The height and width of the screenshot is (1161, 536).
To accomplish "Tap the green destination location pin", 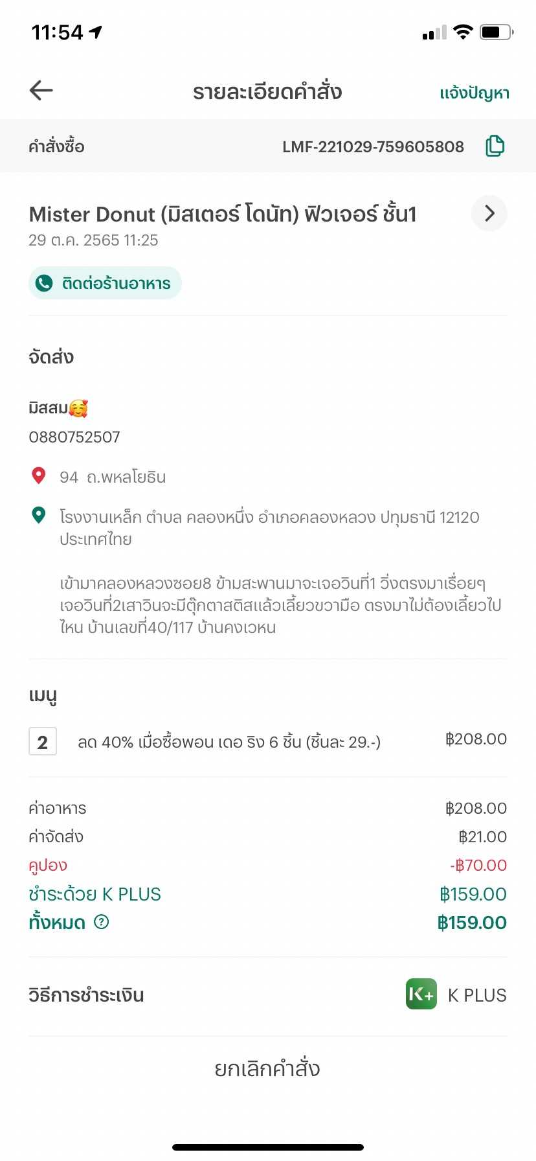I will (x=39, y=516).
